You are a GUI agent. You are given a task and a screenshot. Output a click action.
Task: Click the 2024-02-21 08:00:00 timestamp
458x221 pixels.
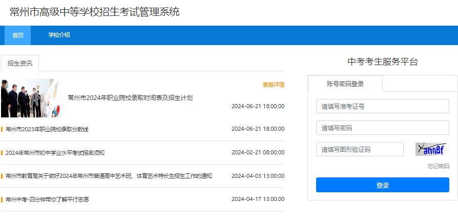click(x=258, y=153)
